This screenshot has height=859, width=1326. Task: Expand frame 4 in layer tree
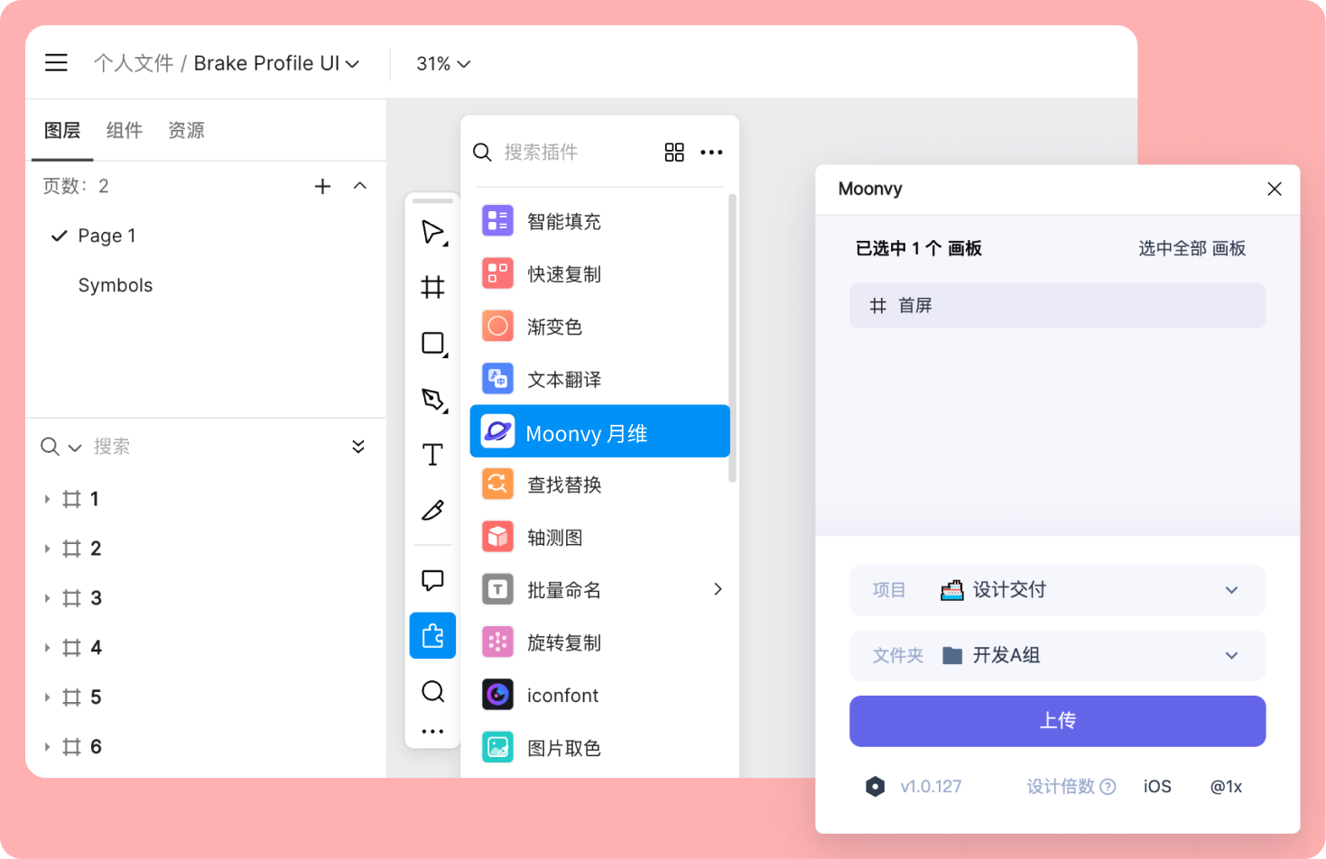47,648
